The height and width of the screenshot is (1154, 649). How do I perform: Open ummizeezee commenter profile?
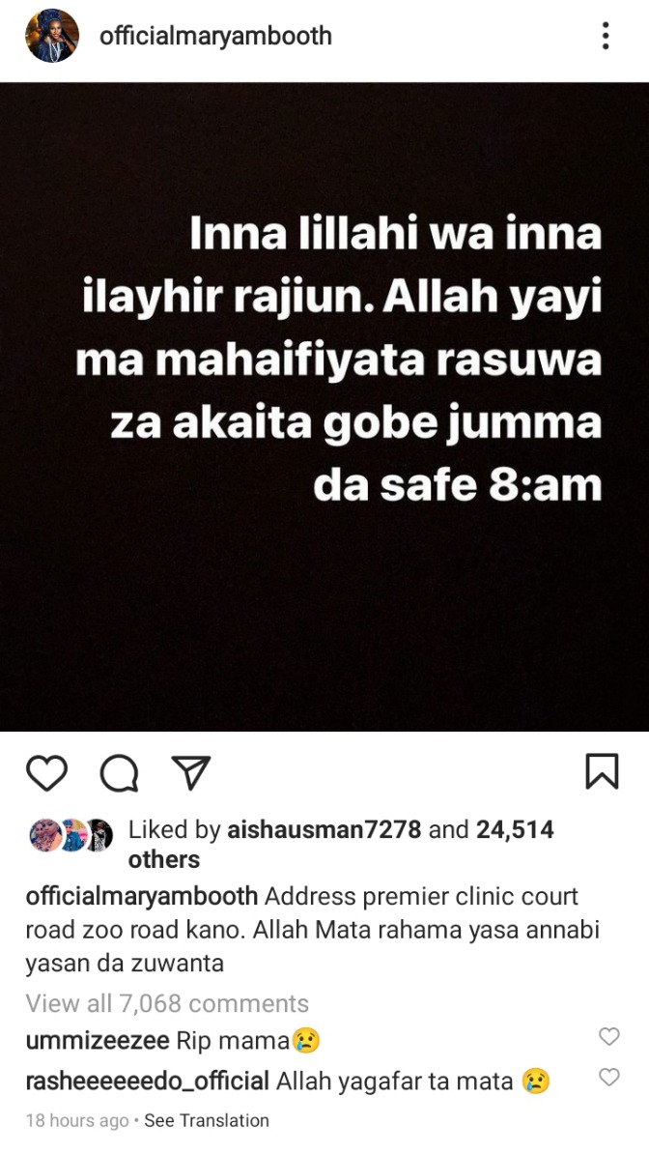(x=99, y=1041)
